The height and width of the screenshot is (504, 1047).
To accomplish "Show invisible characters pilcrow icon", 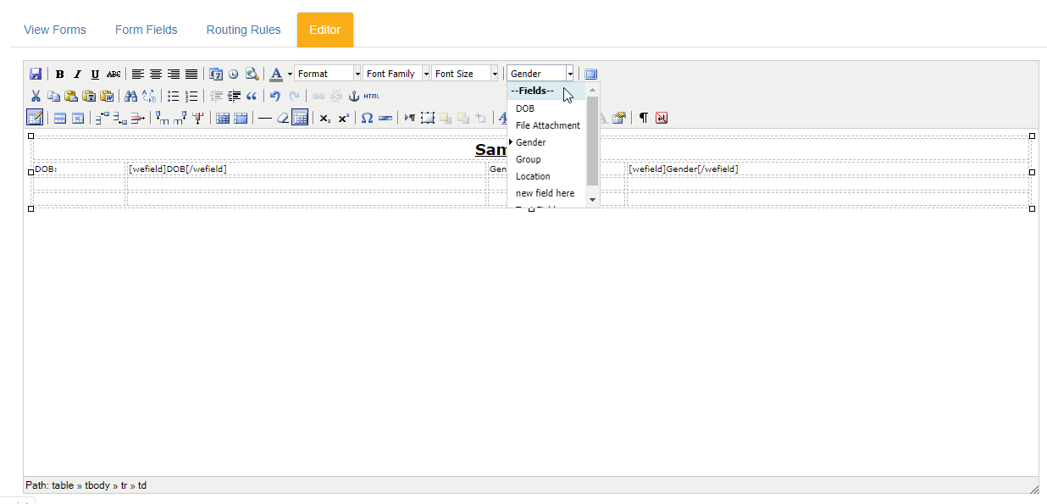I will pyautogui.click(x=643, y=118).
